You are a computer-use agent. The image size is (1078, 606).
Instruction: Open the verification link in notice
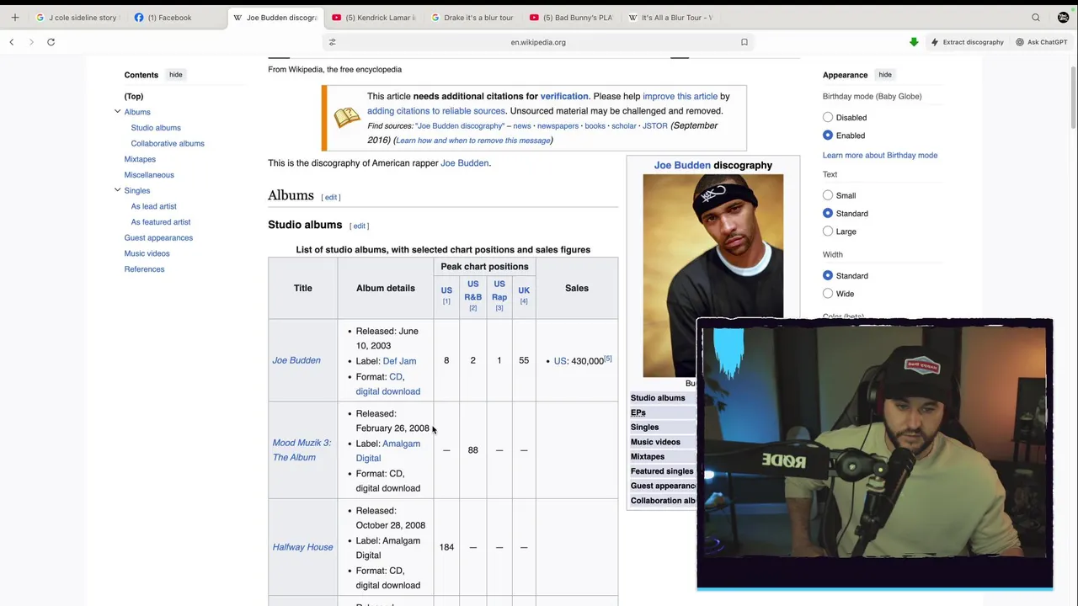click(564, 97)
